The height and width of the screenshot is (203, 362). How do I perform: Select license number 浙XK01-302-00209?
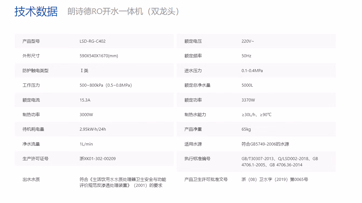(98, 159)
